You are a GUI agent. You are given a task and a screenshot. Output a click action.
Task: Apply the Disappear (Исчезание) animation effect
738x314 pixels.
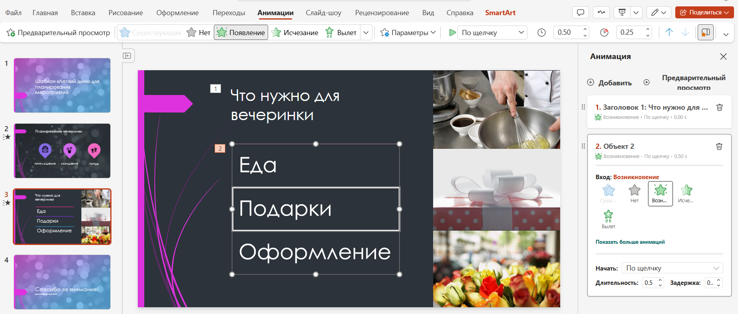[295, 33]
